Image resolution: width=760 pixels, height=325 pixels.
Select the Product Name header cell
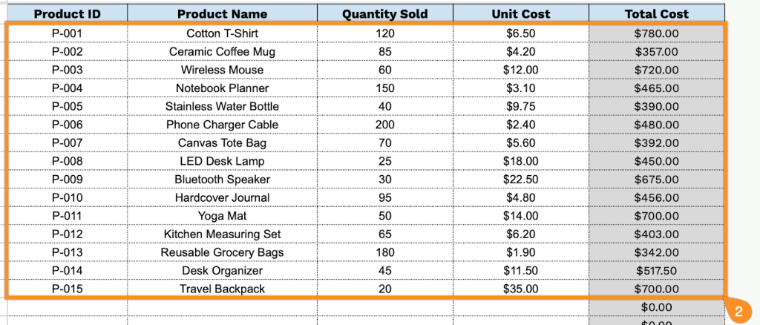point(222,14)
